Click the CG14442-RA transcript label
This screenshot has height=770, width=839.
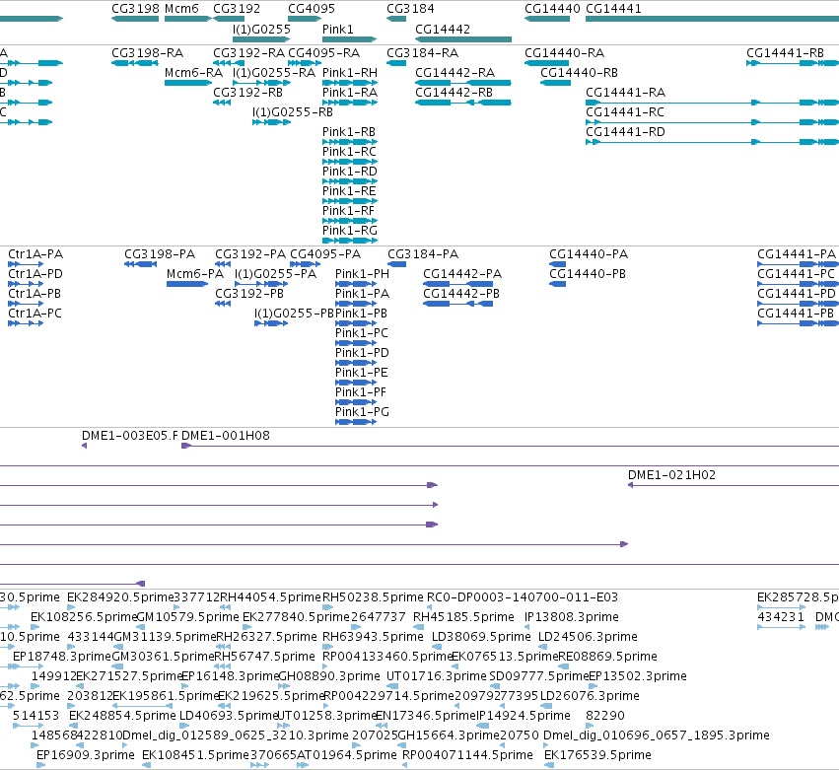click(x=454, y=72)
